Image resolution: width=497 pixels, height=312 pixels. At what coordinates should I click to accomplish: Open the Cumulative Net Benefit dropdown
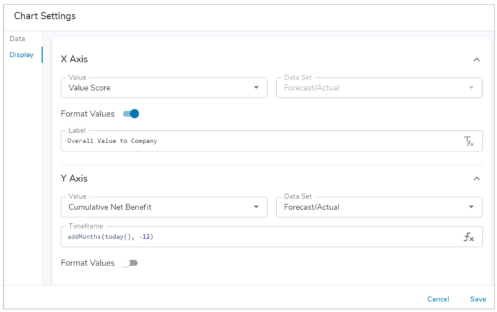coord(164,207)
